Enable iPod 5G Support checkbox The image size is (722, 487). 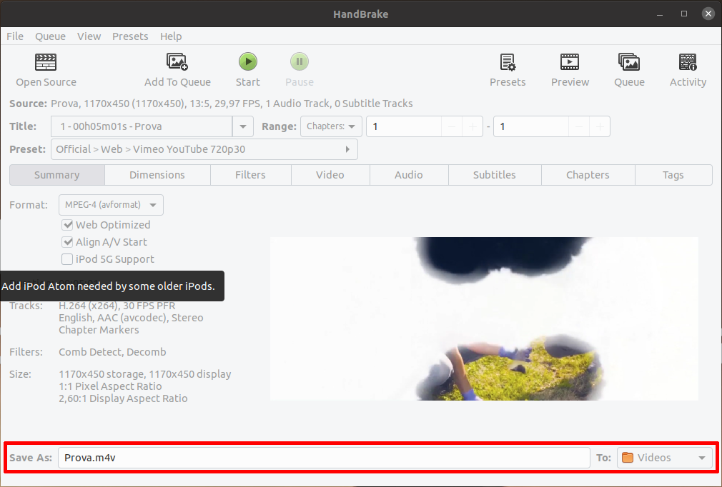(x=67, y=259)
